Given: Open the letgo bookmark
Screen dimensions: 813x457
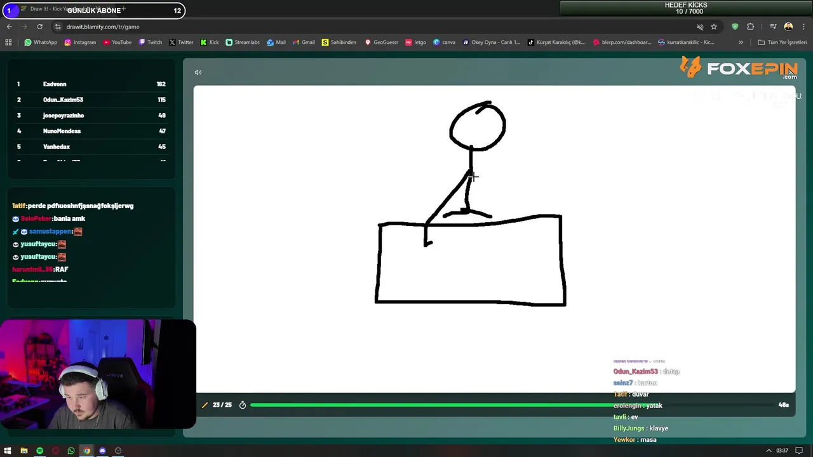Looking at the screenshot, I should click(x=415, y=43).
